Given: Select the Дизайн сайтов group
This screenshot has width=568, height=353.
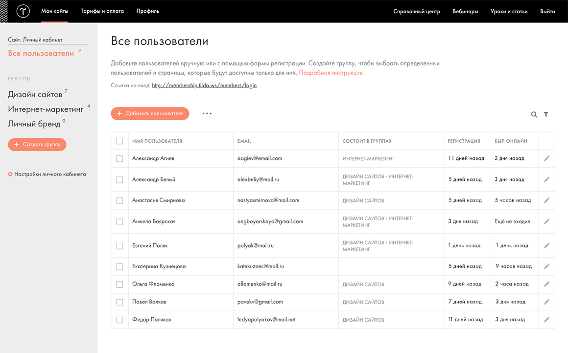Looking at the screenshot, I should point(35,94).
